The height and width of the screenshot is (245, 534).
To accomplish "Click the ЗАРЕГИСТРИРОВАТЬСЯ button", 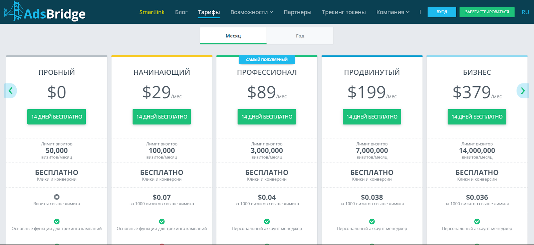I will coord(487,12).
